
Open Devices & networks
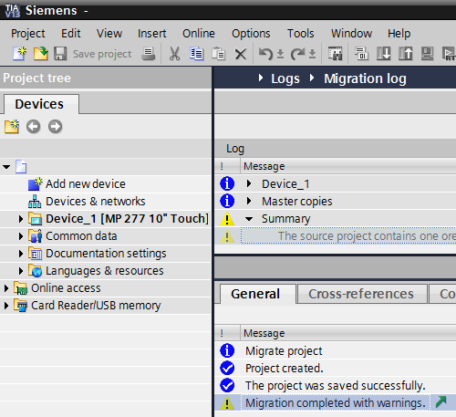[x=96, y=202]
